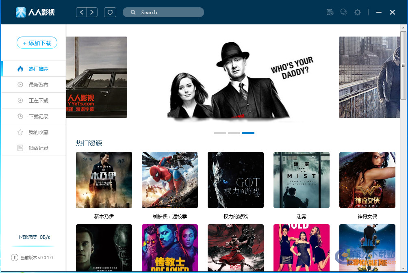Show the left carousel banner with black car
408x273 pixels.
click(x=97, y=77)
